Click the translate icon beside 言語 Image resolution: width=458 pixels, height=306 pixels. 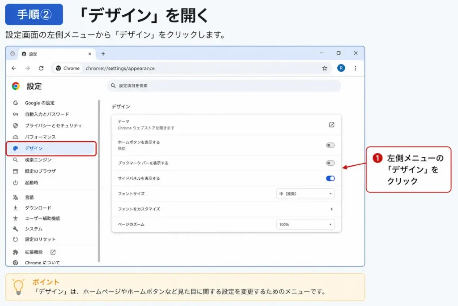tap(16, 198)
